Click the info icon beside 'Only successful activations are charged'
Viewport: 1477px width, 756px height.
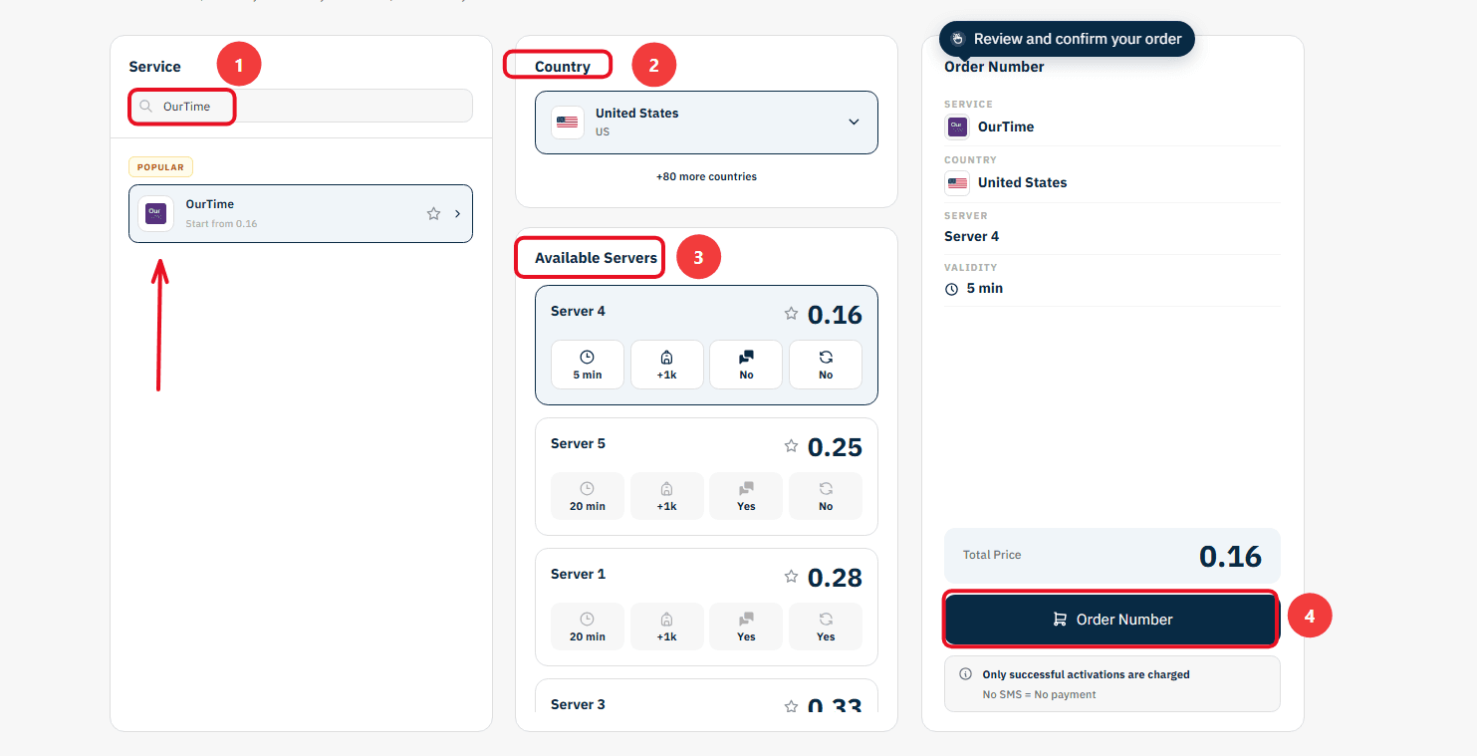pos(965,674)
